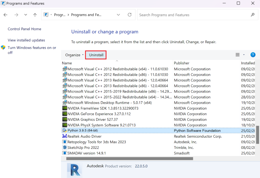Select the Python 3.9.5 program icon
The image size is (260, 178).
(64, 130)
